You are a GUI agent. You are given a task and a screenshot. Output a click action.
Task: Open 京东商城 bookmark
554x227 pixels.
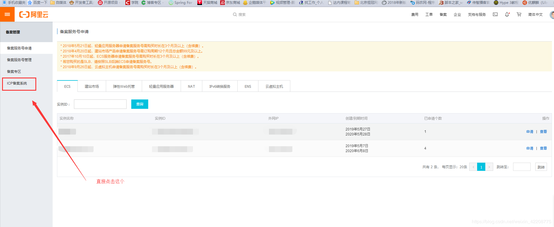(x=230, y=3)
